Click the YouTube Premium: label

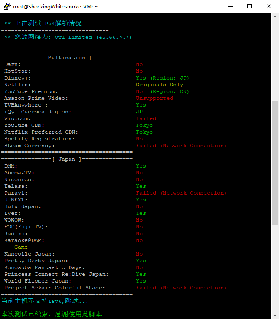pyautogui.click(x=31, y=91)
